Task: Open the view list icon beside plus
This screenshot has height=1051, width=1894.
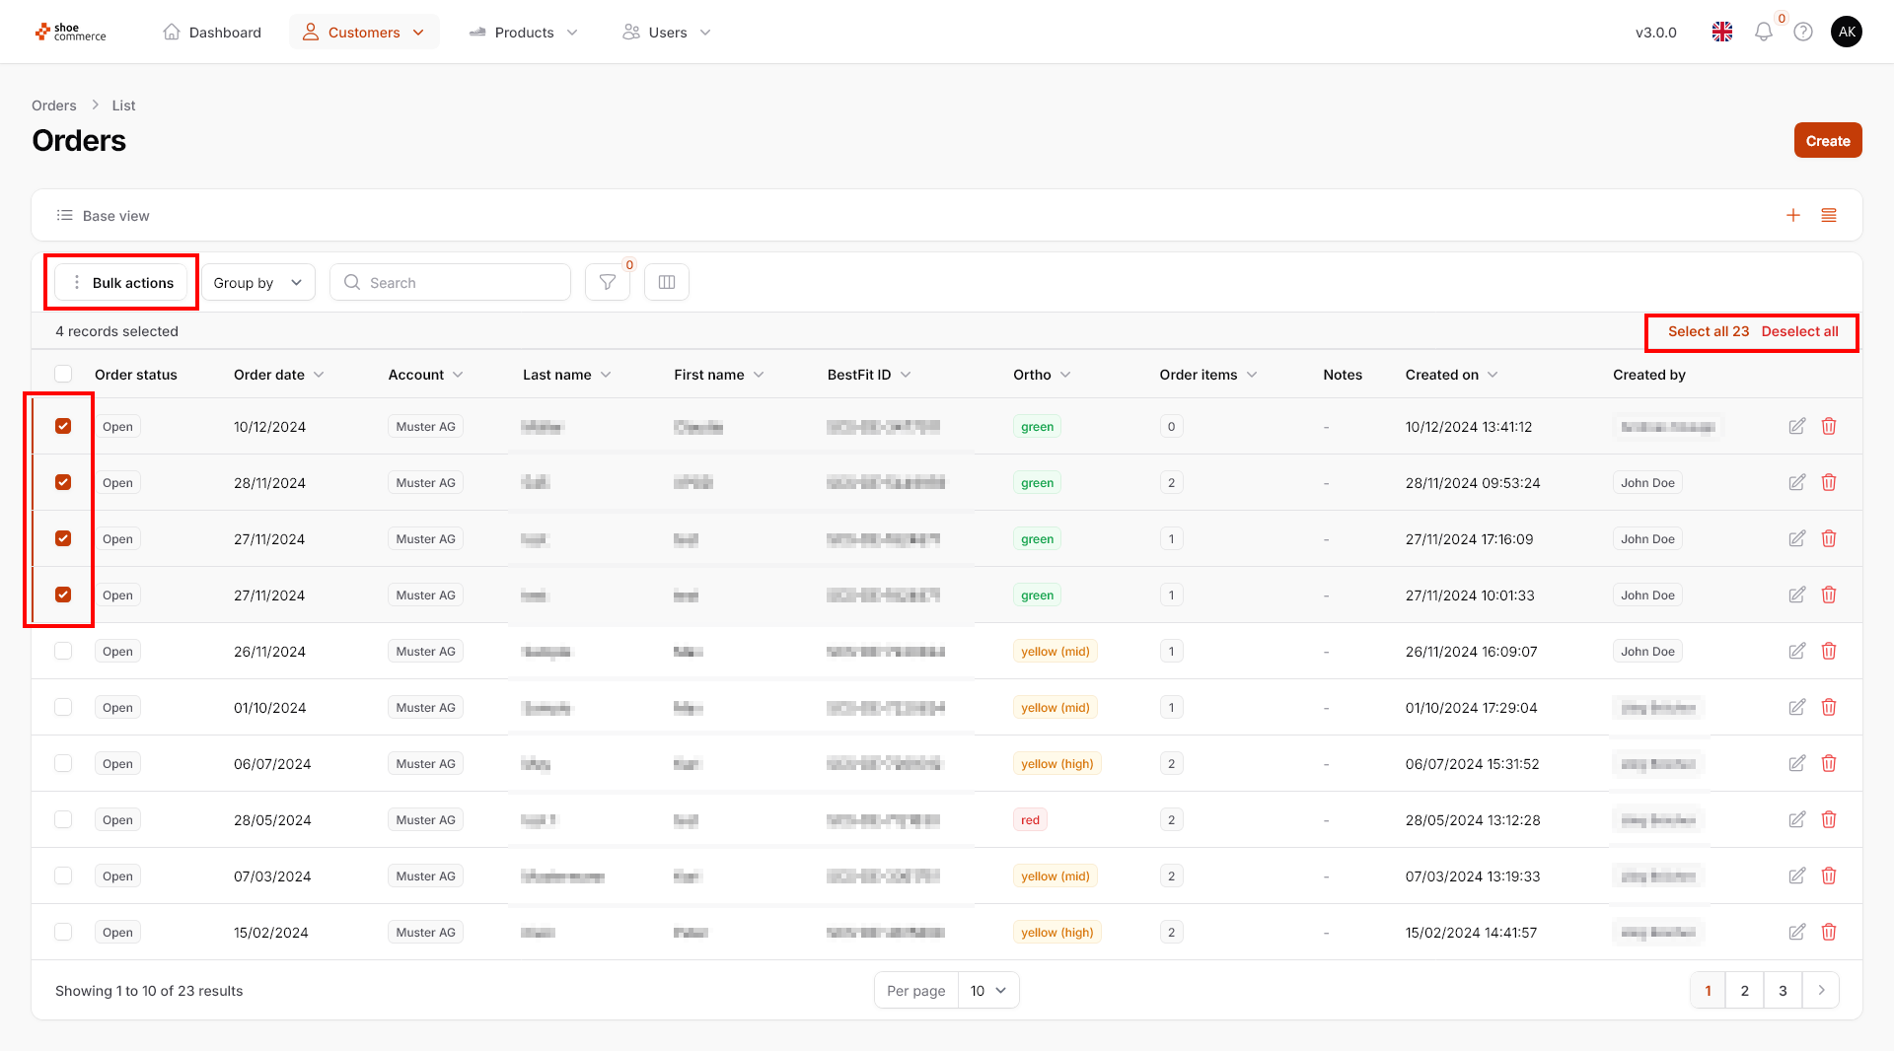Action: point(1829,216)
